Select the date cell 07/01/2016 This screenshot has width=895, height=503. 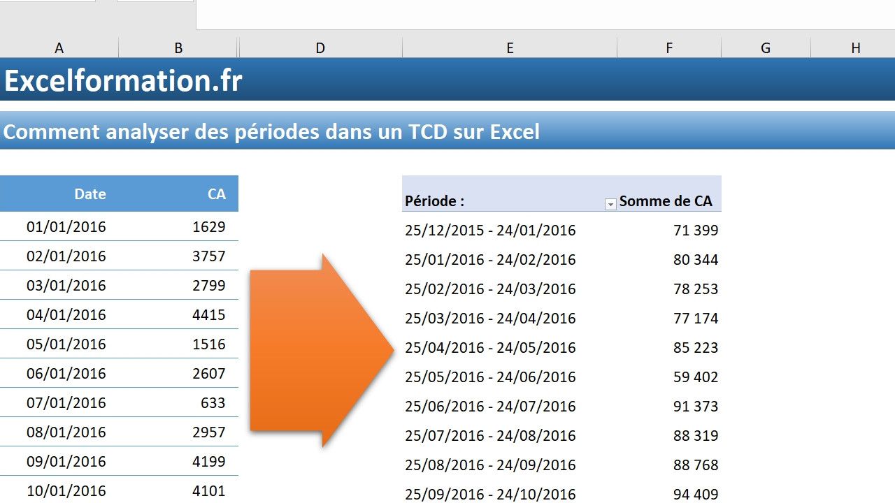(66, 403)
